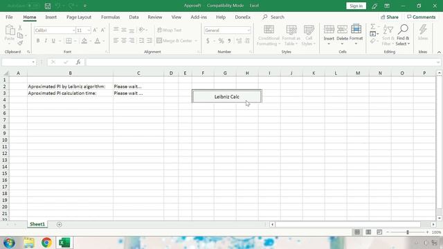Click the Format Painter brush icon
Viewport: 443px width, 249px height.
[20, 43]
